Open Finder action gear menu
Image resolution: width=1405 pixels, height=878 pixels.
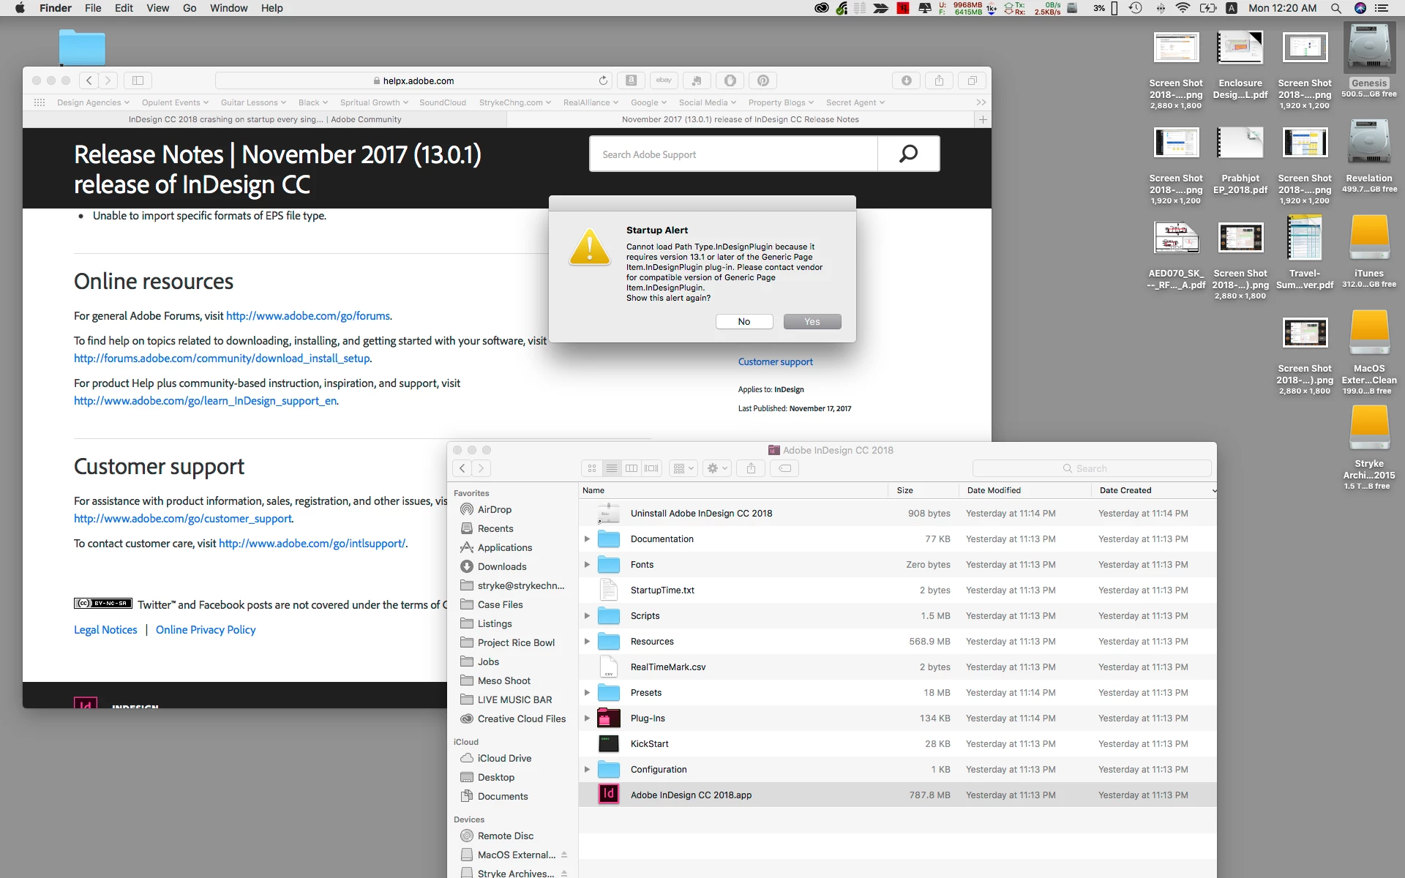click(716, 468)
